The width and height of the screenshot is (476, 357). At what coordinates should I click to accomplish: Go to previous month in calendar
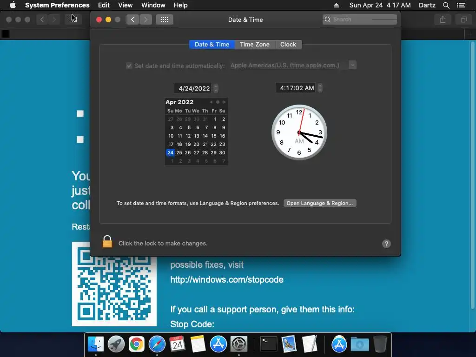click(212, 102)
